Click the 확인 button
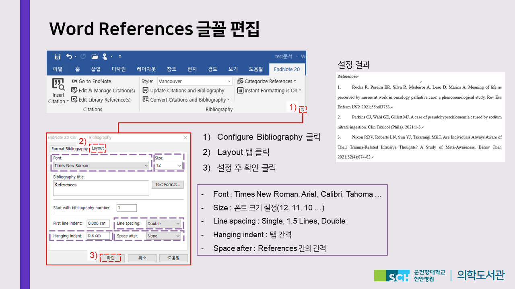The height and width of the screenshot is (289, 515). pos(111,258)
